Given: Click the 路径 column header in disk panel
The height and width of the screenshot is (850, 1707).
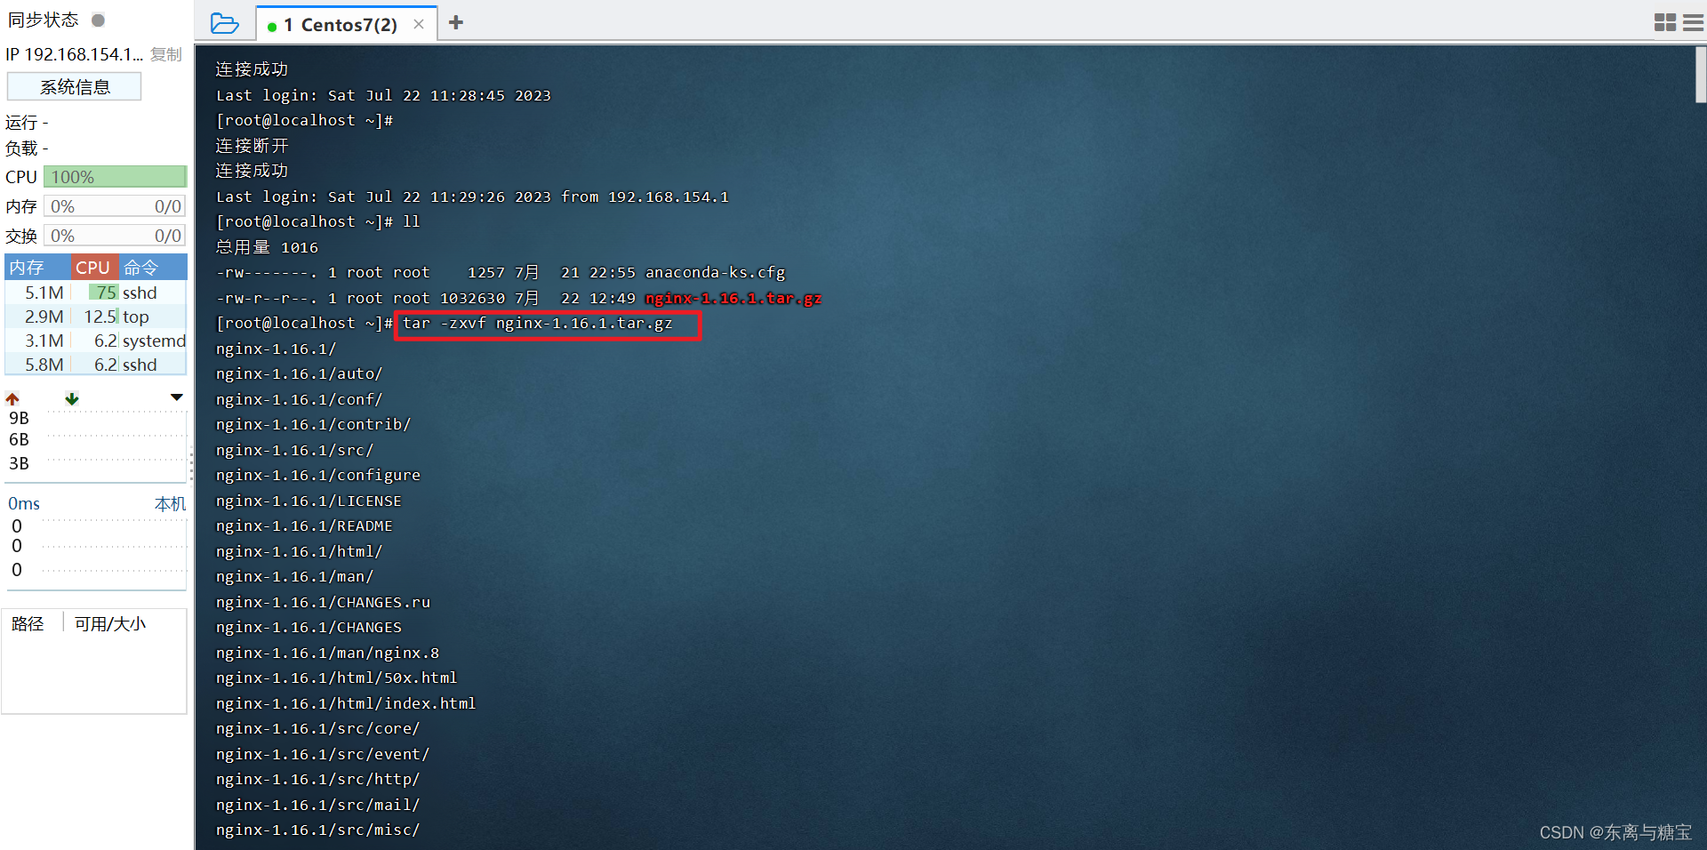Looking at the screenshot, I should pos(28,624).
